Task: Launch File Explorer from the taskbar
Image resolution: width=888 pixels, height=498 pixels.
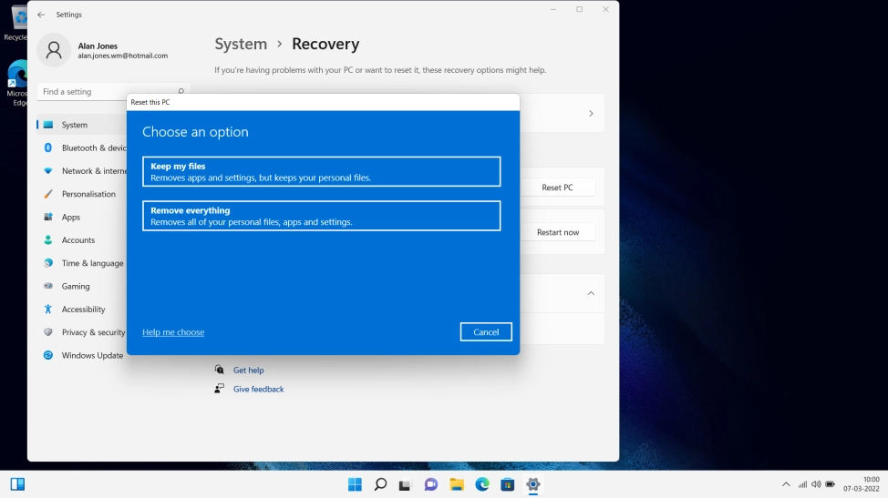Action: (x=457, y=484)
